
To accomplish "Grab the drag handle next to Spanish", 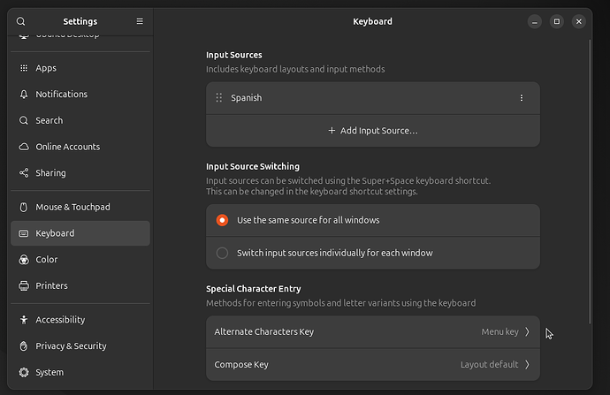I will pos(219,98).
